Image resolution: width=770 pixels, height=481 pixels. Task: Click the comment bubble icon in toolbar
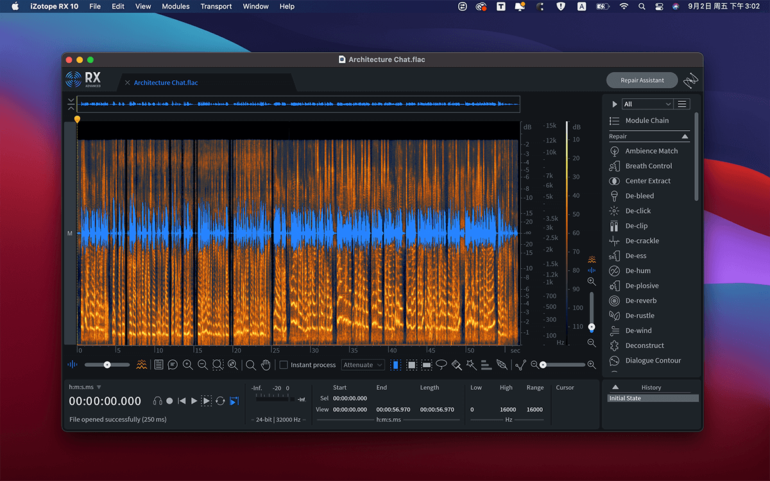click(x=173, y=365)
